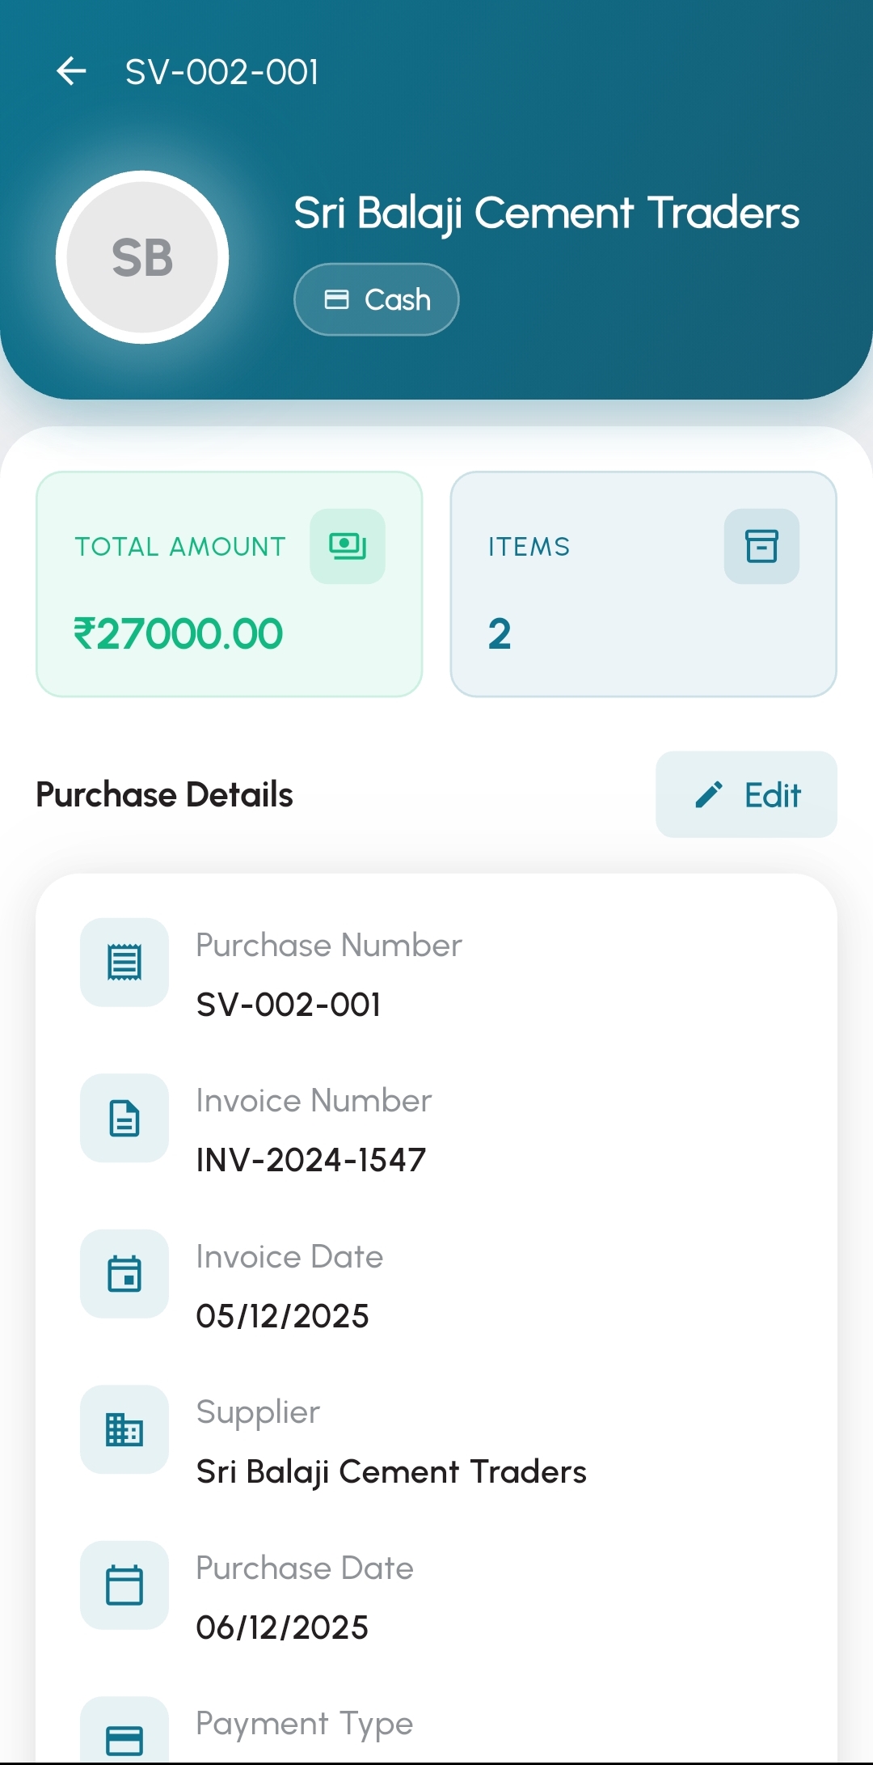The image size is (873, 1765).
Task: Tap the back arrow icon
Action: [71, 71]
